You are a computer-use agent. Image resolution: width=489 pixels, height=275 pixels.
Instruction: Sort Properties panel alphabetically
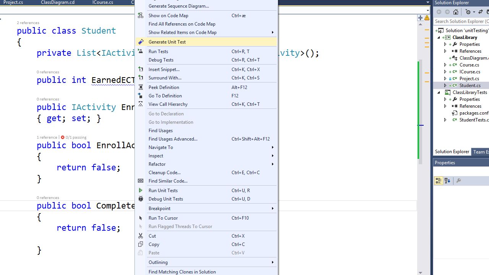(447, 181)
